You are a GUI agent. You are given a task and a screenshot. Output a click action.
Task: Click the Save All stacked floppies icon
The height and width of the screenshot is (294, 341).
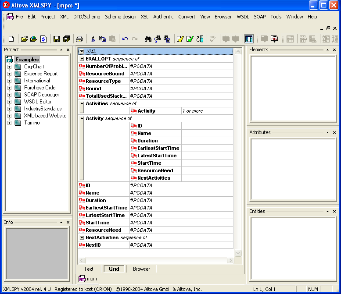[66, 39]
